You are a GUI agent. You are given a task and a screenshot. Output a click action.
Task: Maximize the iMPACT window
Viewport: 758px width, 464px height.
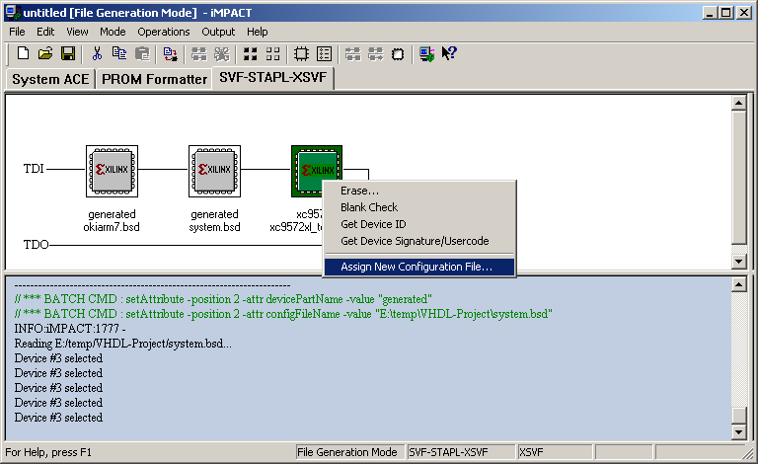pos(726,13)
